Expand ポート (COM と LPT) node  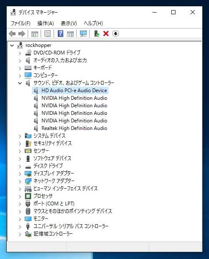[x=20, y=204]
